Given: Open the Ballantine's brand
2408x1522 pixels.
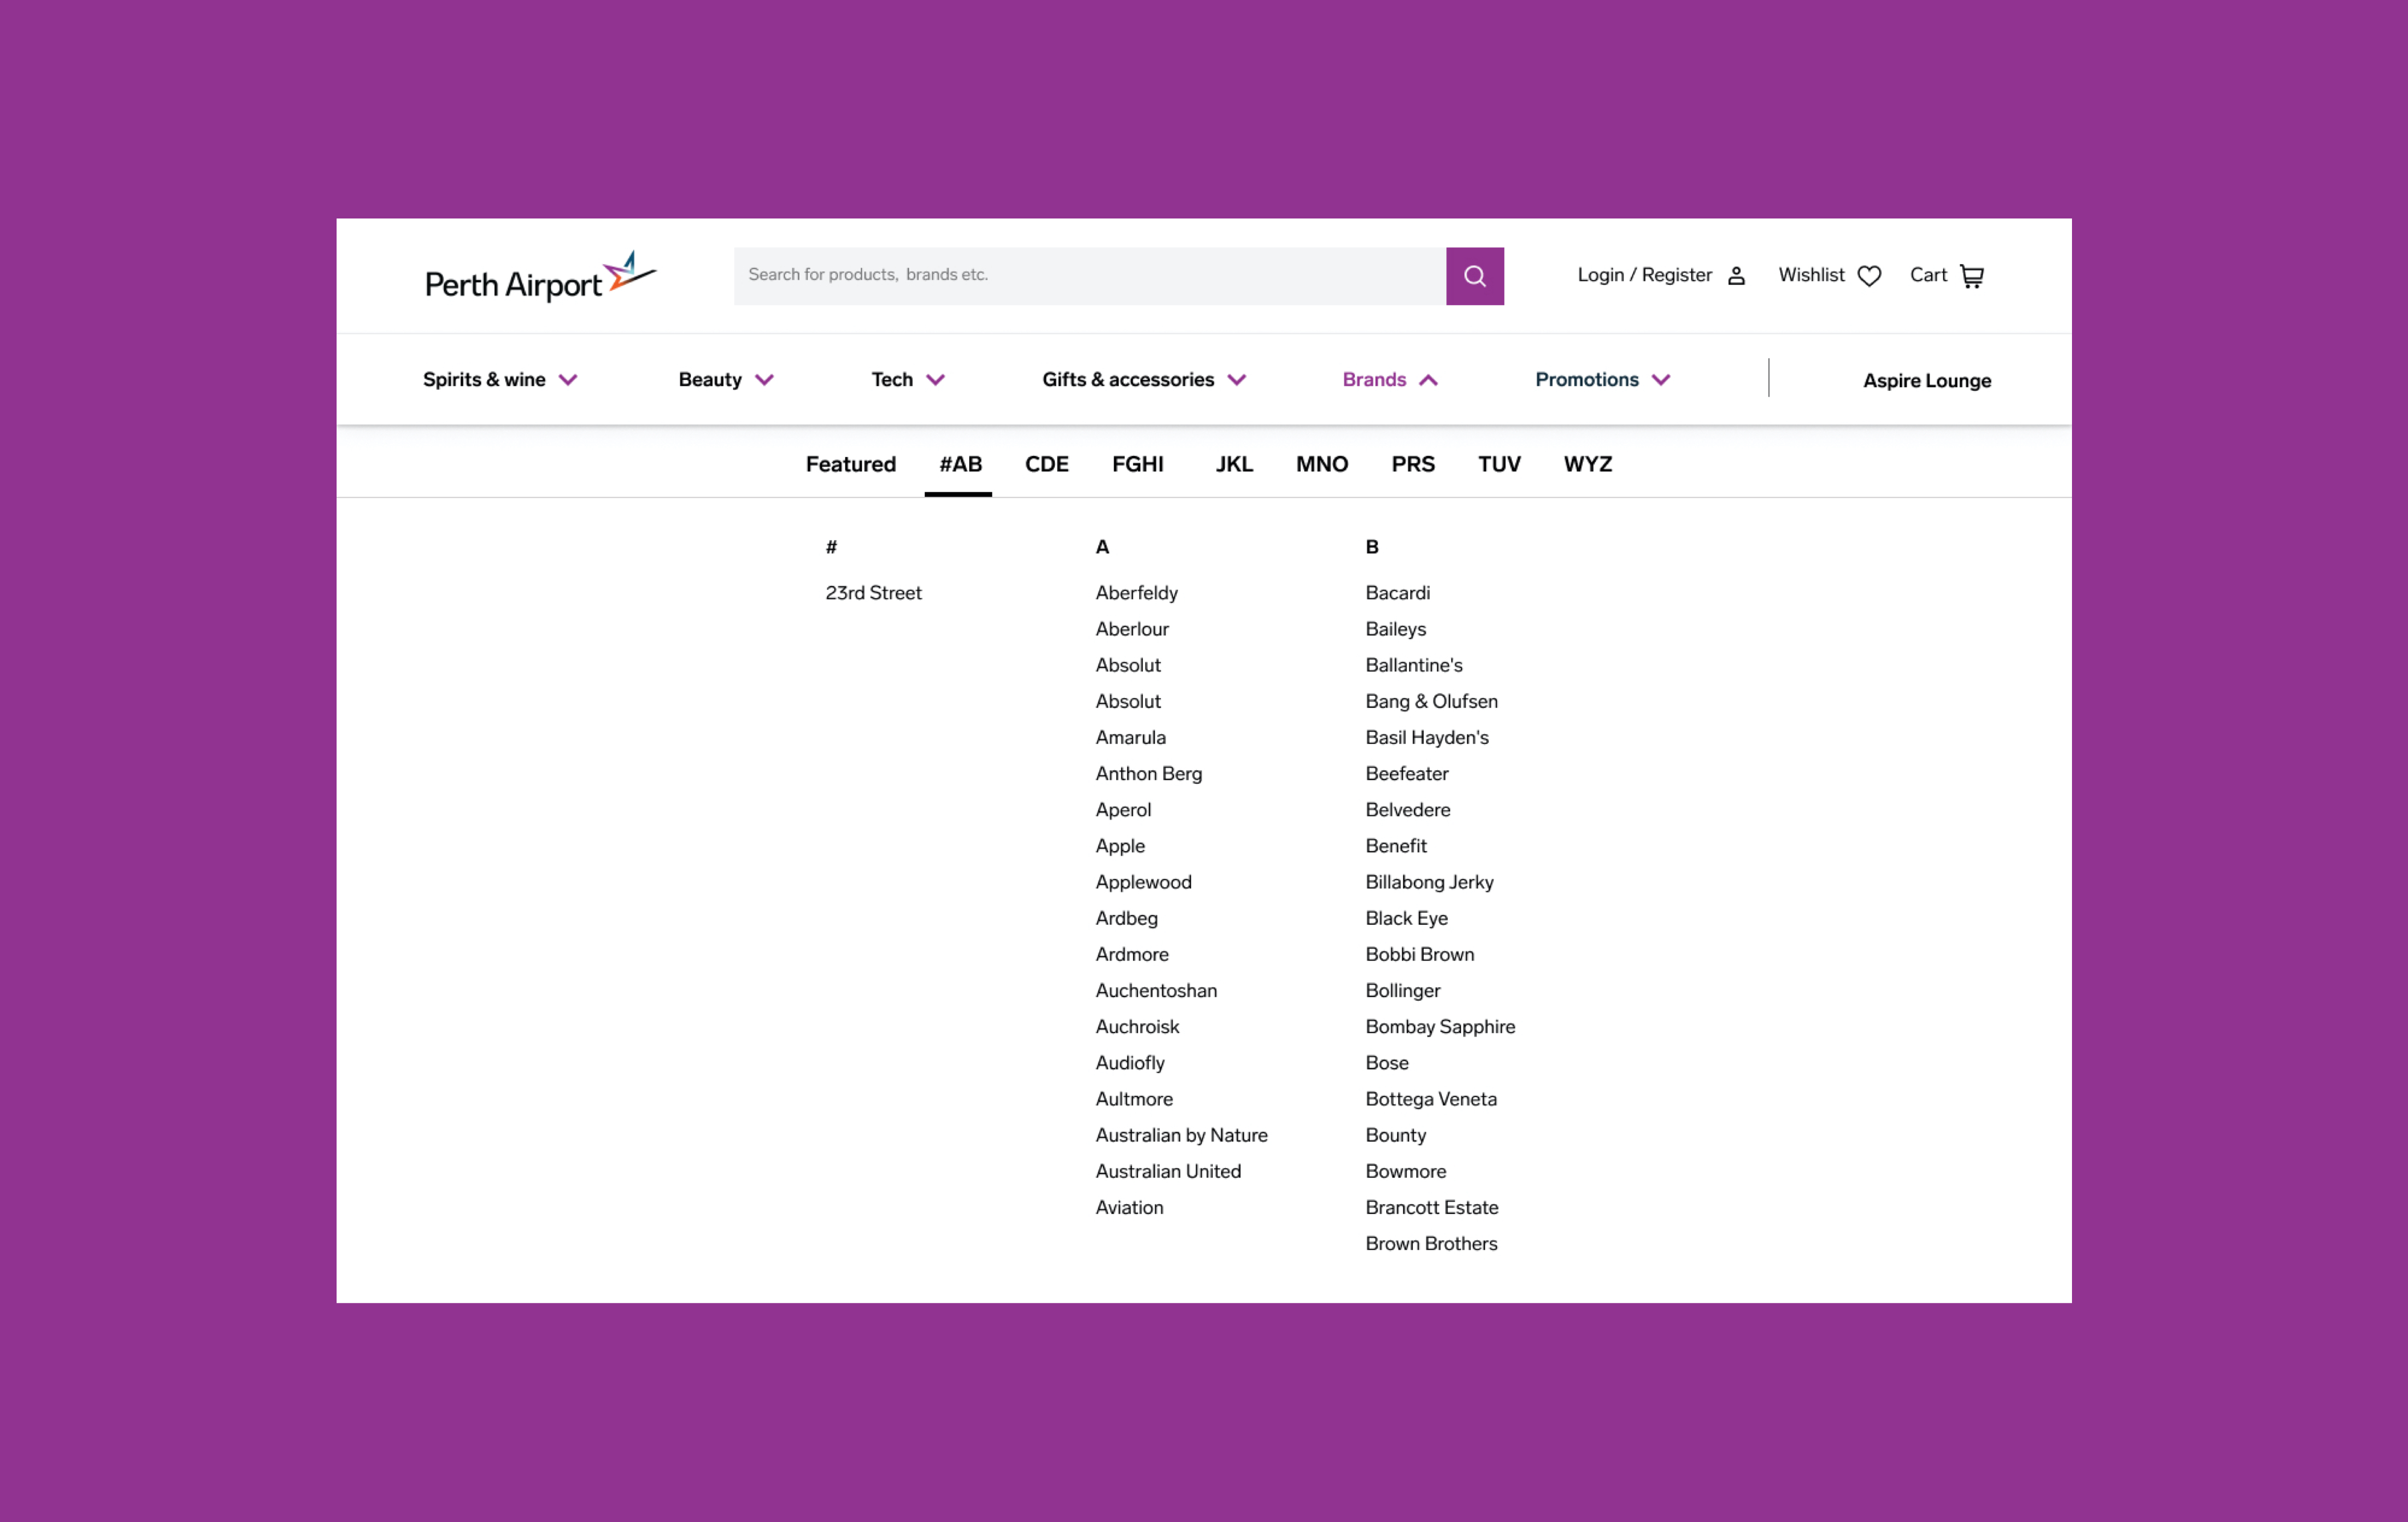Looking at the screenshot, I should click(x=1413, y=665).
